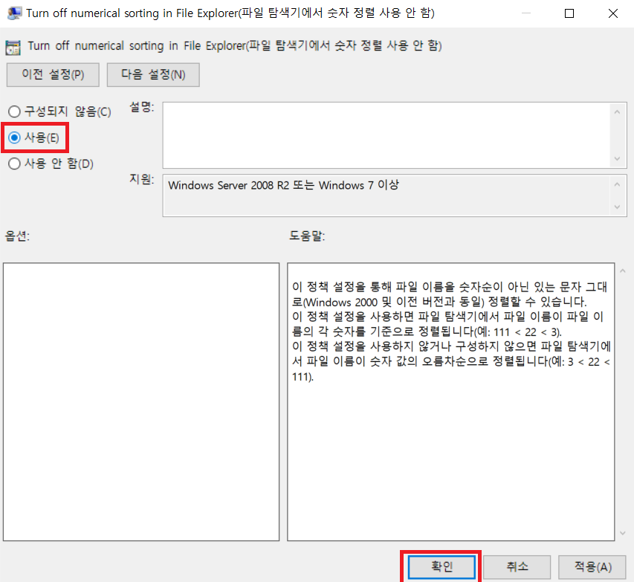
Task: Click the 설명 box scroll up arrow
Action: [x=617, y=112]
